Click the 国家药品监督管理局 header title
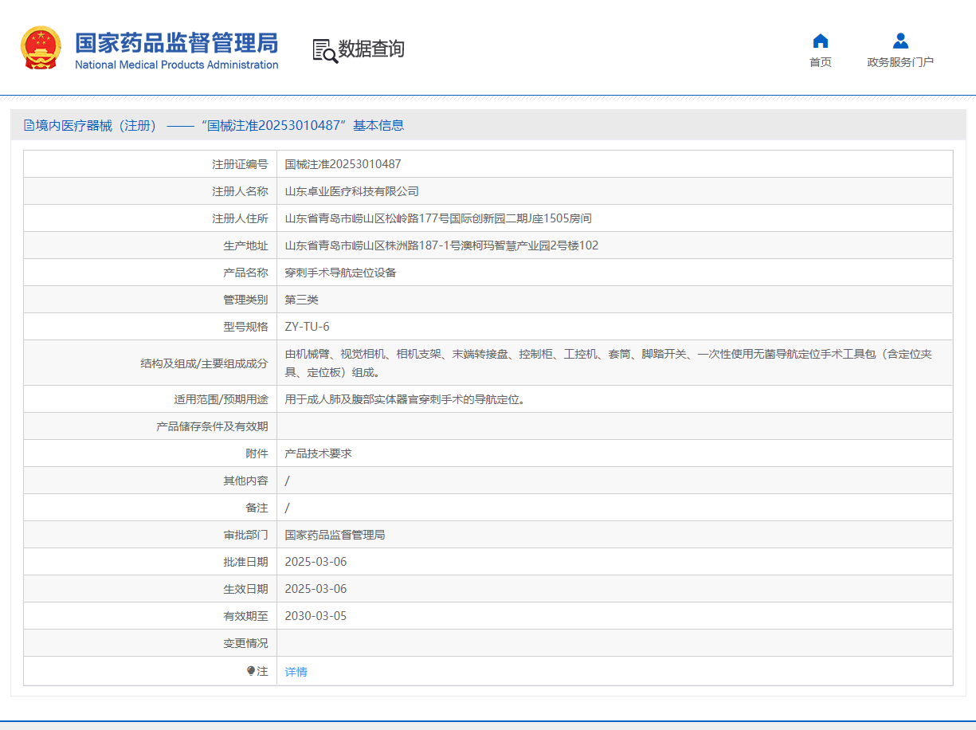This screenshot has width=976, height=730. [x=176, y=42]
